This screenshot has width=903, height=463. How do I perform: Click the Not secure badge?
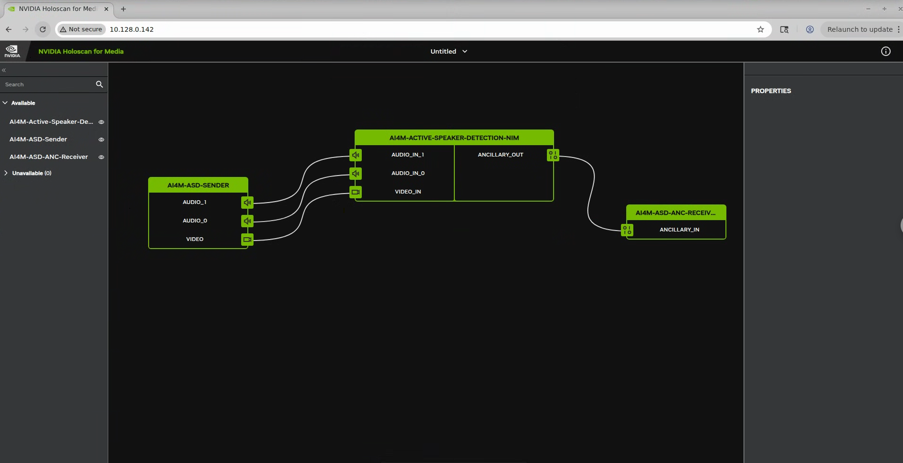tap(81, 29)
